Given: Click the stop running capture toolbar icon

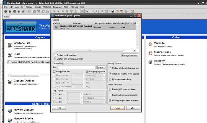Looking at the screenshot, I should coord(19,11).
